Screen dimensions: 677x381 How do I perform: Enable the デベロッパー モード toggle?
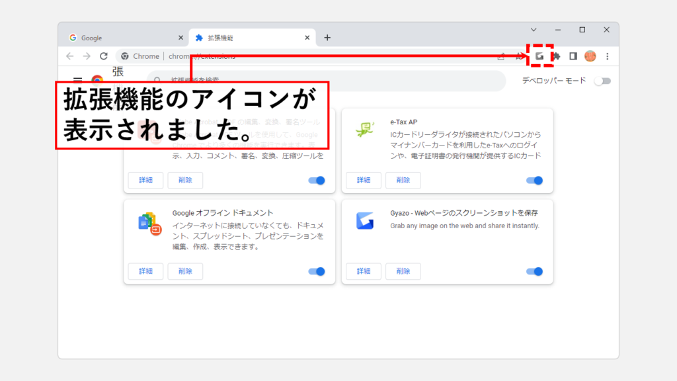[602, 81]
